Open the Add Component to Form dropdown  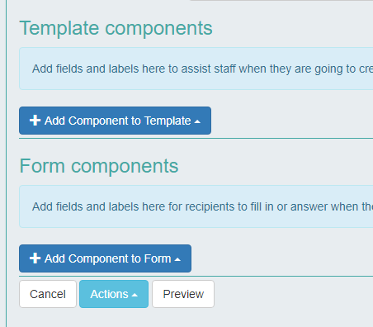click(x=105, y=258)
